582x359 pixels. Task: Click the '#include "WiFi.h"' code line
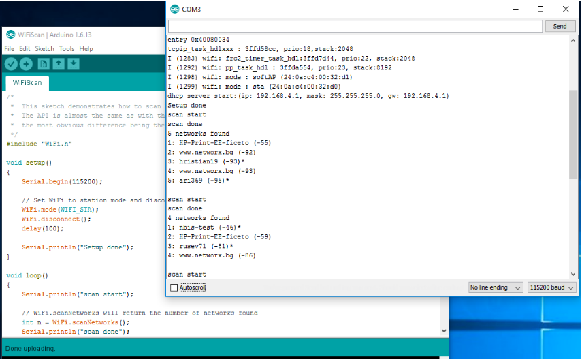click(39, 144)
